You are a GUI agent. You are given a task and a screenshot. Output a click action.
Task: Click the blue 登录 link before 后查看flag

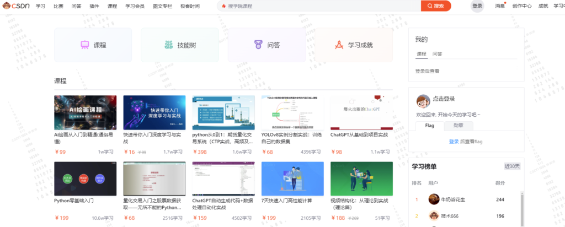(454, 142)
